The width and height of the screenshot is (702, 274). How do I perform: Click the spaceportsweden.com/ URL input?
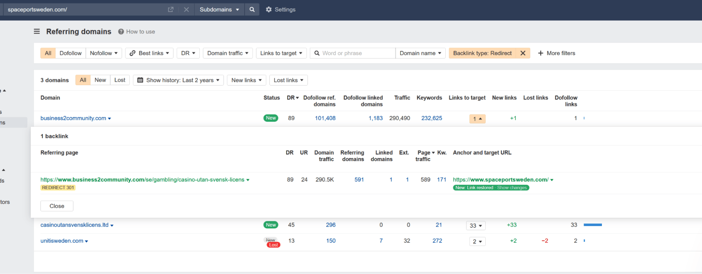pyautogui.click(x=84, y=9)
